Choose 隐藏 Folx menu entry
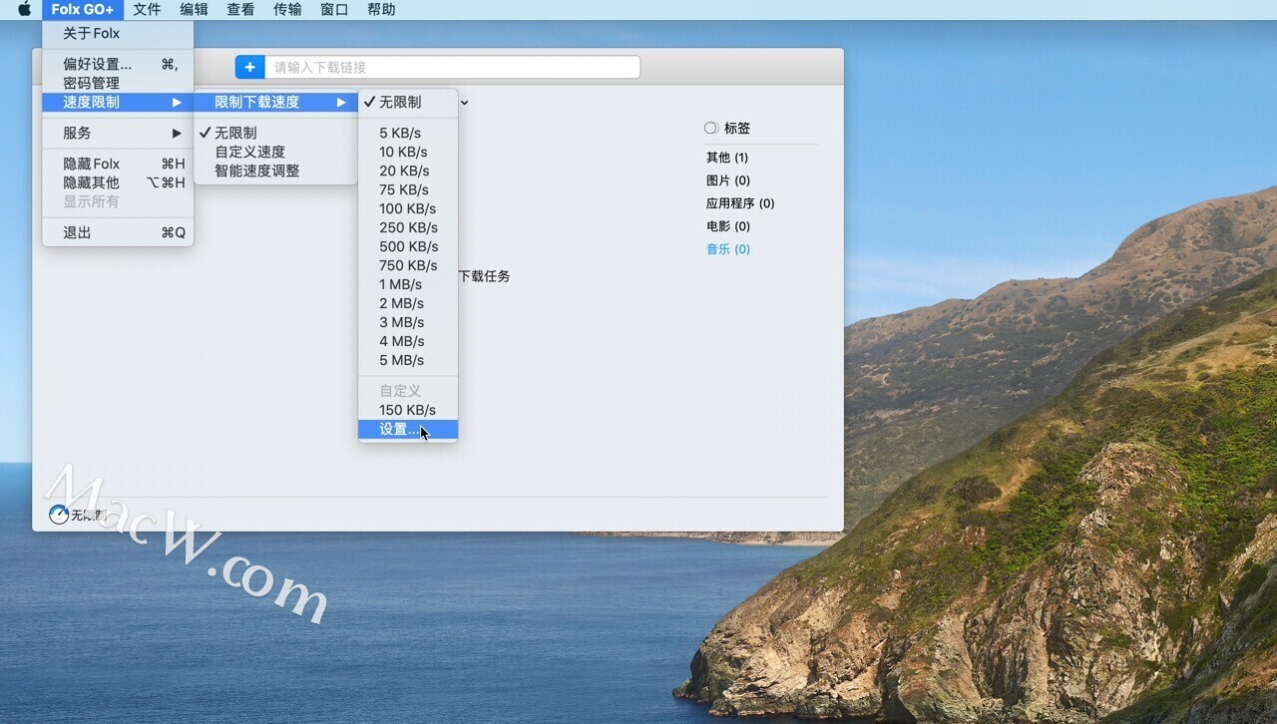 point(118,164)
